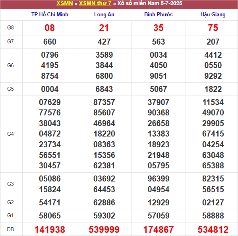Screen dimensions: 238x236
Task: Select G6 number 4412
Action: (x=213, y=55)
